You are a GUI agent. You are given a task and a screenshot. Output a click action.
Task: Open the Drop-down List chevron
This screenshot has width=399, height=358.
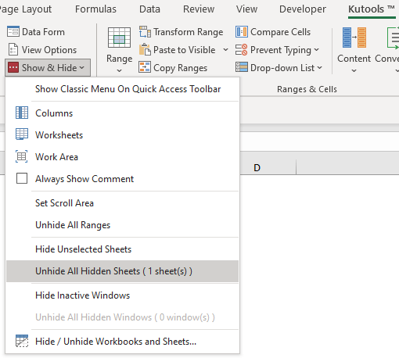pos(320,68)
